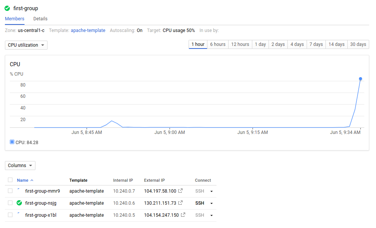376x228 pixels.
Task: Switch to the Details tab
Action: (40, 18)
